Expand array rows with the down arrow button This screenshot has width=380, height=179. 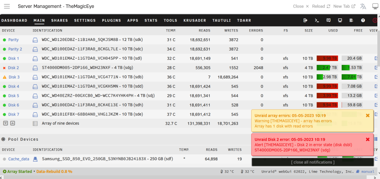6,123
